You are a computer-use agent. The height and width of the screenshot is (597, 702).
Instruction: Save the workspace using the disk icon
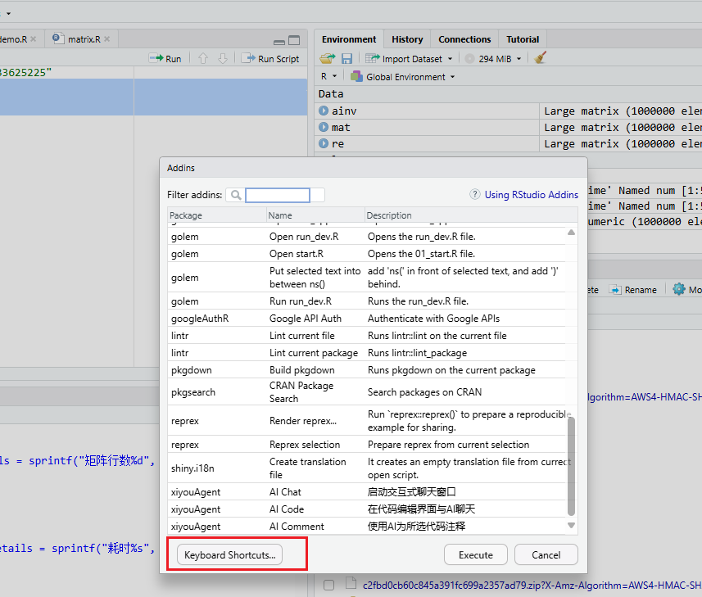(345, 58)
